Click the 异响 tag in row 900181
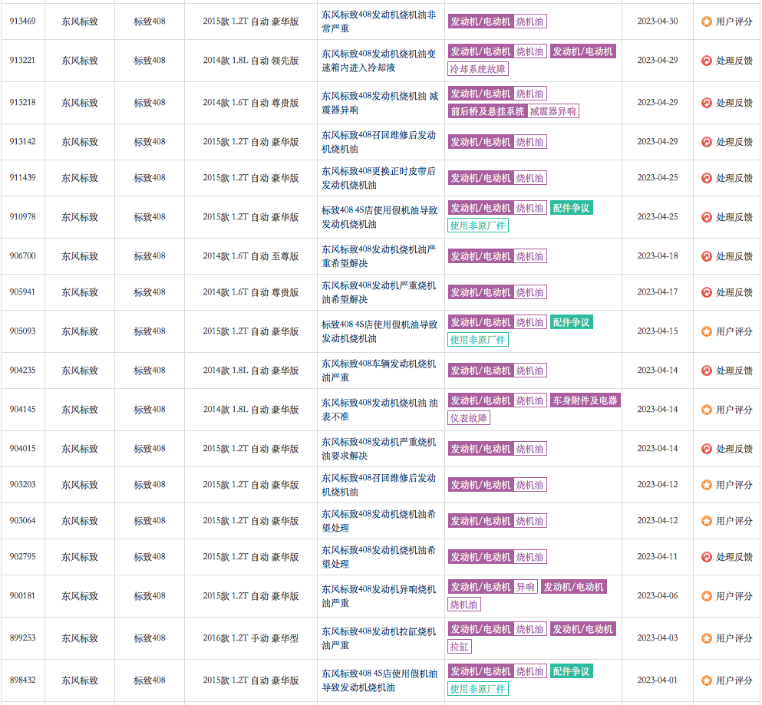Screen dimensions: 762x705 pyautogui.click(x=525, y=587)
